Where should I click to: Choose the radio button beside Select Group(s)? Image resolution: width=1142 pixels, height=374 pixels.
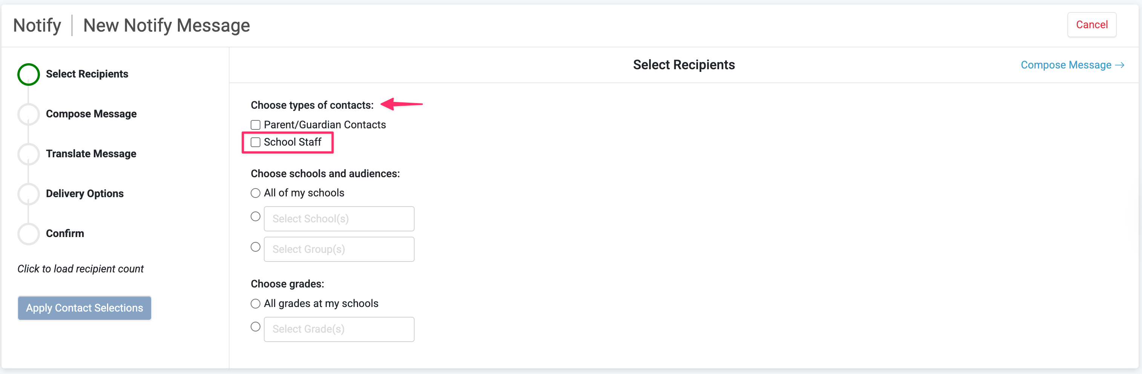(256, 247)
